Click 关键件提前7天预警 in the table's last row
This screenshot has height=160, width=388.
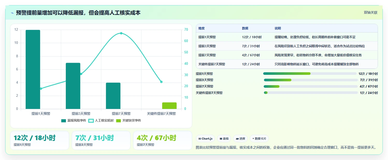tap(212, 64)
